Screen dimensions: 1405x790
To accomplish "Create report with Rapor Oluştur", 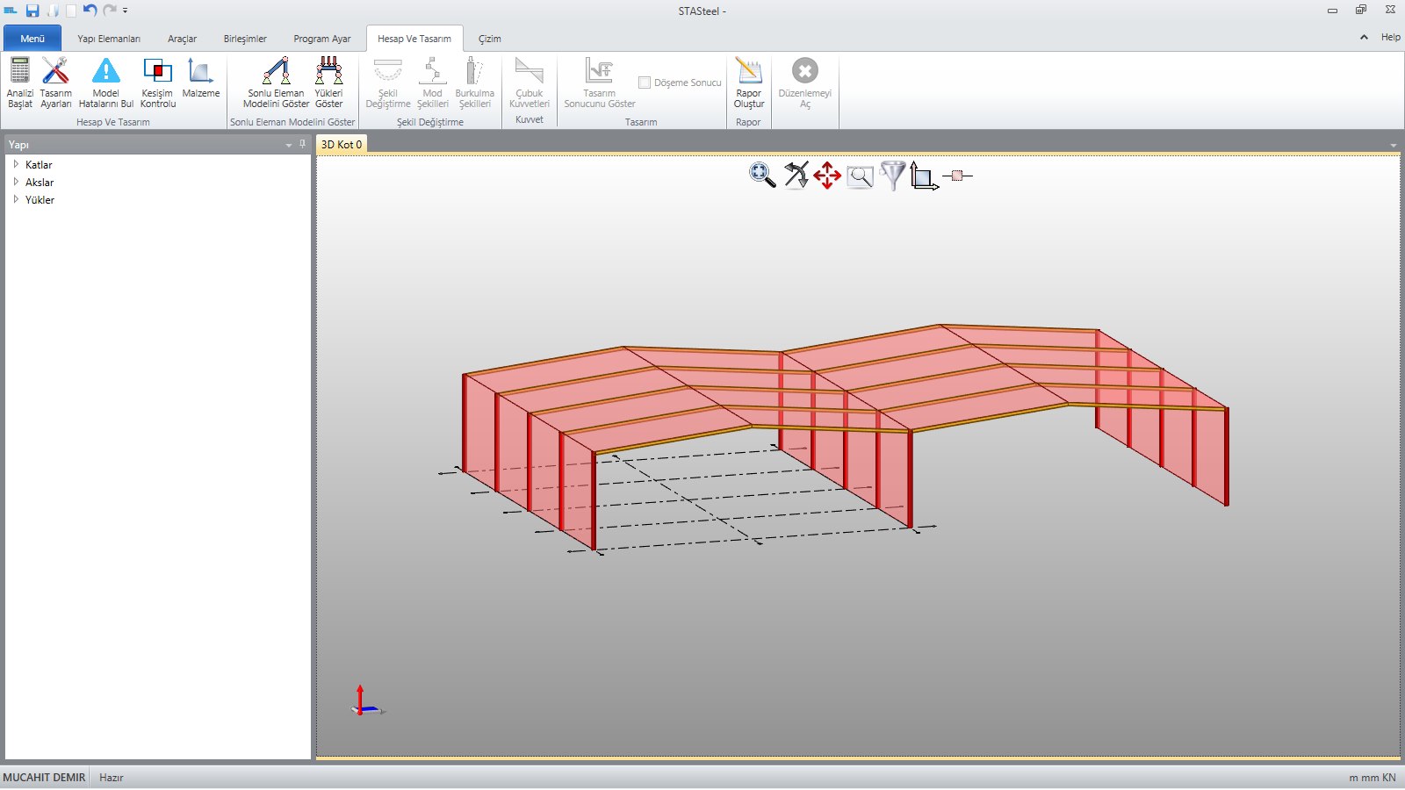I will click(749, 82).
